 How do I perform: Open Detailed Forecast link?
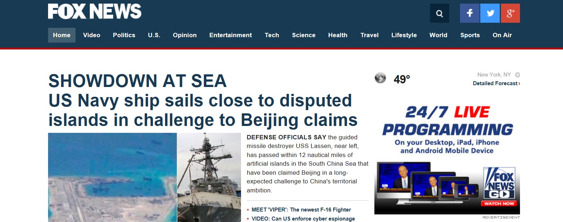click(x=497, y=83)
